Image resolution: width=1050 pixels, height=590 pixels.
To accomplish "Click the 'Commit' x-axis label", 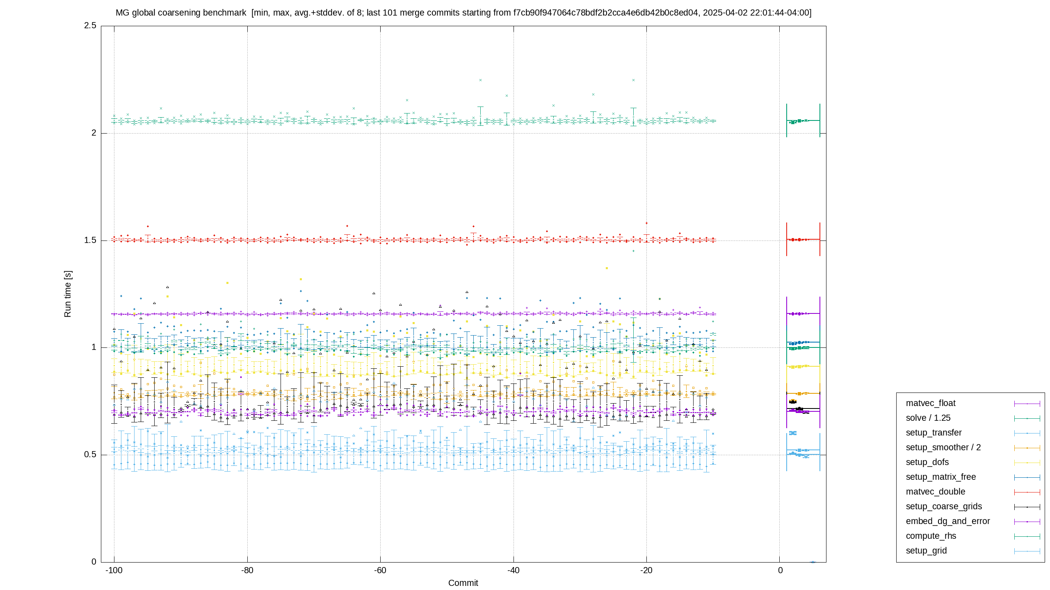I will coord(463,583).
